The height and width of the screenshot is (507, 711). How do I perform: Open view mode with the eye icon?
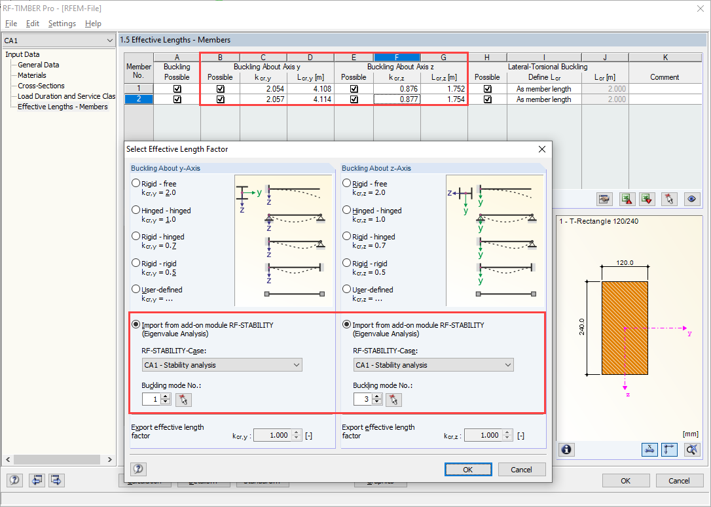(692, 199)
